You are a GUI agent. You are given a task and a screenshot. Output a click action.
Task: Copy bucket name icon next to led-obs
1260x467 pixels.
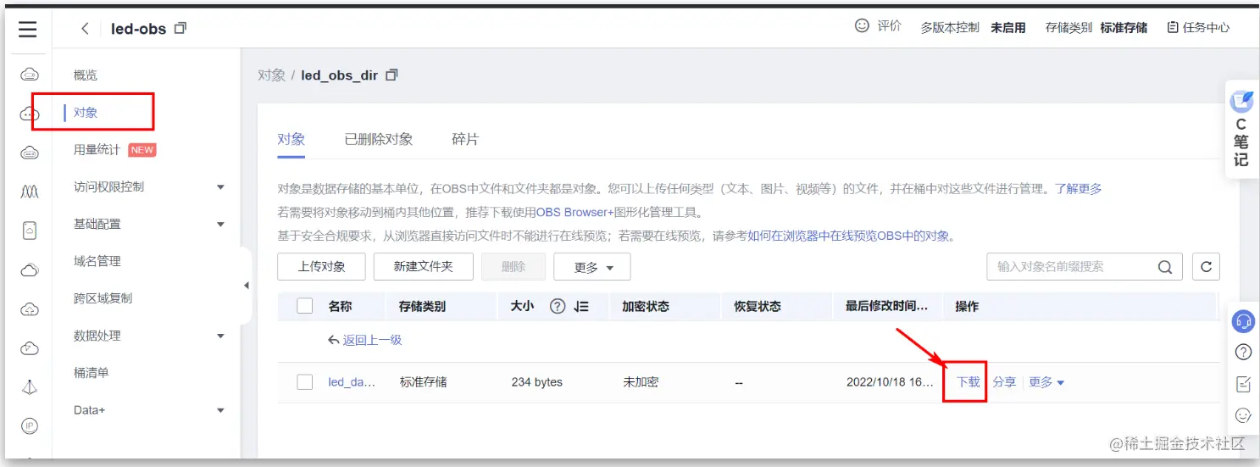tap(180, 28)
